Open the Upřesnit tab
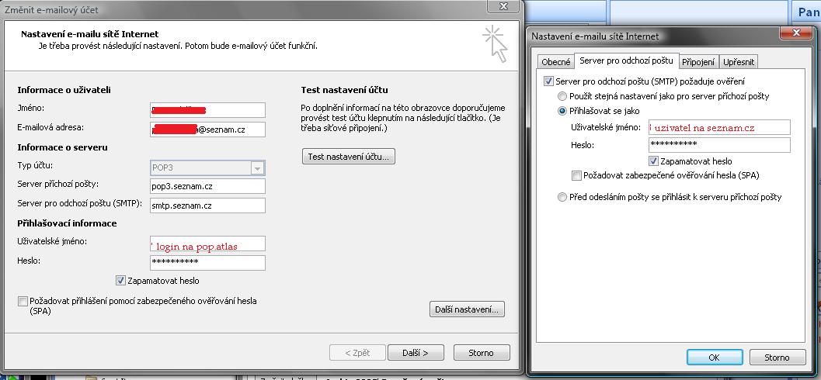This screenshot has width=821, height=380. coord(739,62)
